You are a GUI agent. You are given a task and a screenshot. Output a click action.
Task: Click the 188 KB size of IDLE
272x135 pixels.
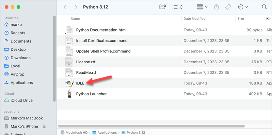pyautogui.click(x=256, y=83)
